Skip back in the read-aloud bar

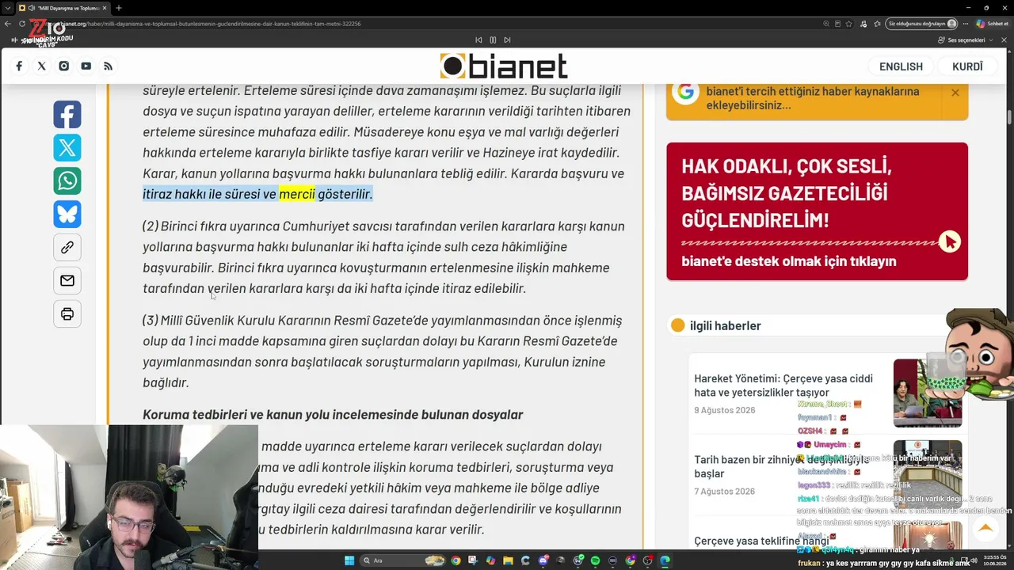[478, 40]
